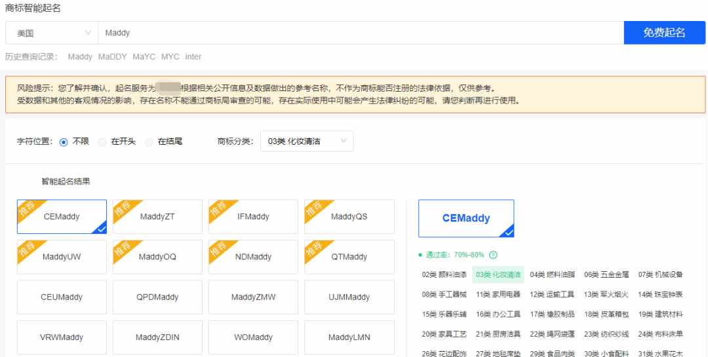Select the NDMaddy name card

click(253, 257)
